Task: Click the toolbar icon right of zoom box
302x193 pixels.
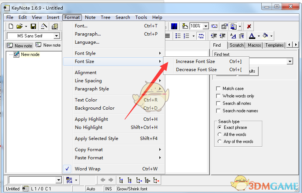Action: (x=214, y=26)
